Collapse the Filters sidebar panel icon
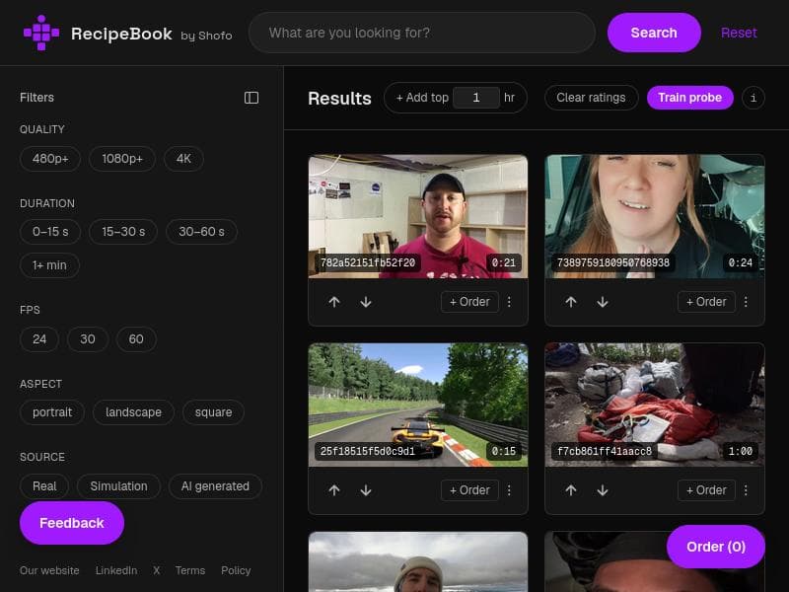The width and height of the screenshot is (789, 592). click(251, 98)
